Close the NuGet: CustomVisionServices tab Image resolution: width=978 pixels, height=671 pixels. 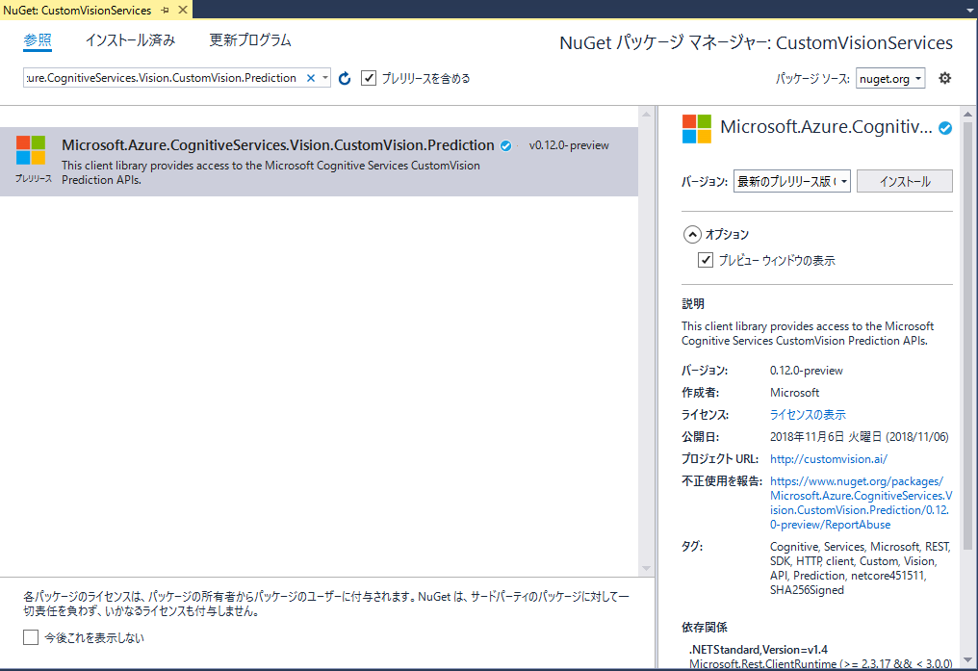click(183, 10)
